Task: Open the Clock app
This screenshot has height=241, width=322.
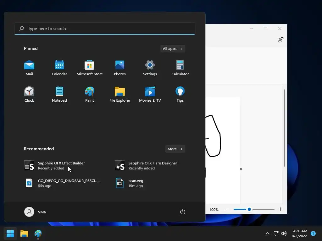Action: tap(29, 94)
